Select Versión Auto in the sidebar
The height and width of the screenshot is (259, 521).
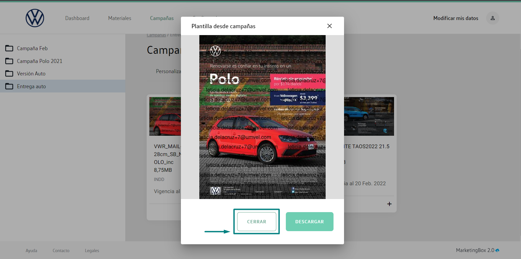pos(62,73)
